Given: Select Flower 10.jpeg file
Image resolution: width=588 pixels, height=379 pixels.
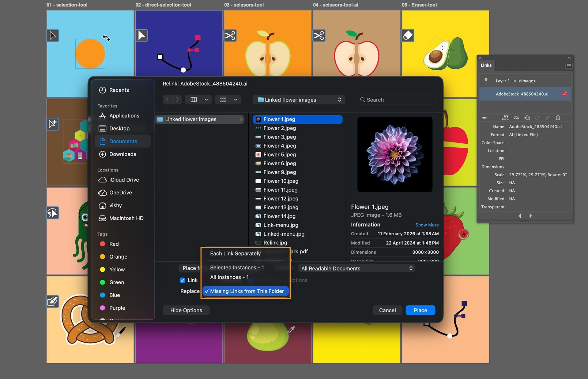Looking at the screenshot, I should pos(298,181).
